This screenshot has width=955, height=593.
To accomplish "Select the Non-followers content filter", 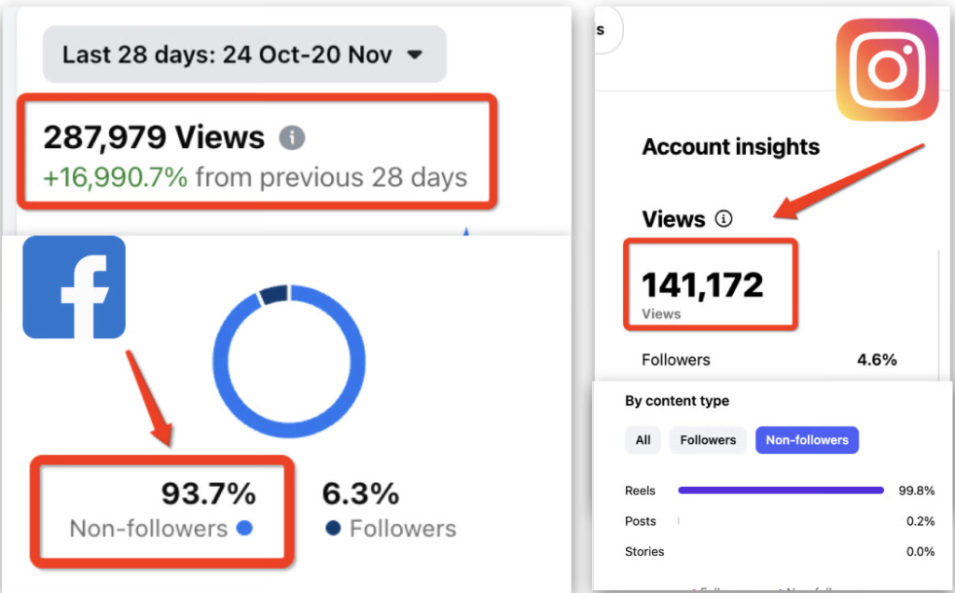I will coord(807,440).
